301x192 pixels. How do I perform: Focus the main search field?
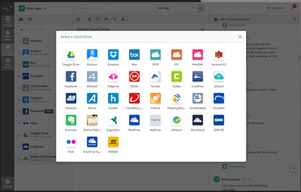[x=116, y=8]
